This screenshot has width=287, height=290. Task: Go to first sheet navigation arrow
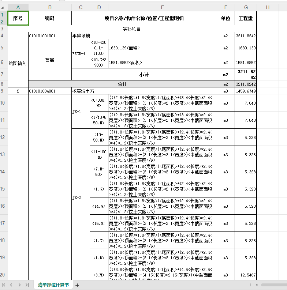4,285
